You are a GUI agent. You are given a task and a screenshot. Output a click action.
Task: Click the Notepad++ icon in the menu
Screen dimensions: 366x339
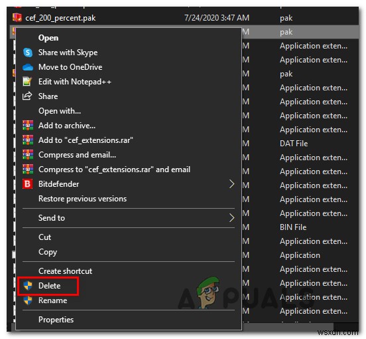click(27, 82)
